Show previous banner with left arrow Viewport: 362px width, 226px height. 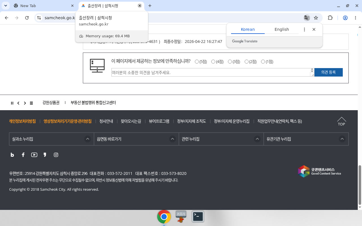18,103
